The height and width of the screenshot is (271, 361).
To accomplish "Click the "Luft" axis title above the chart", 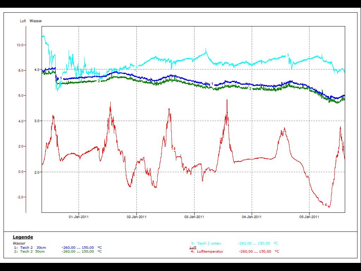I will click(x=23, y=21).
